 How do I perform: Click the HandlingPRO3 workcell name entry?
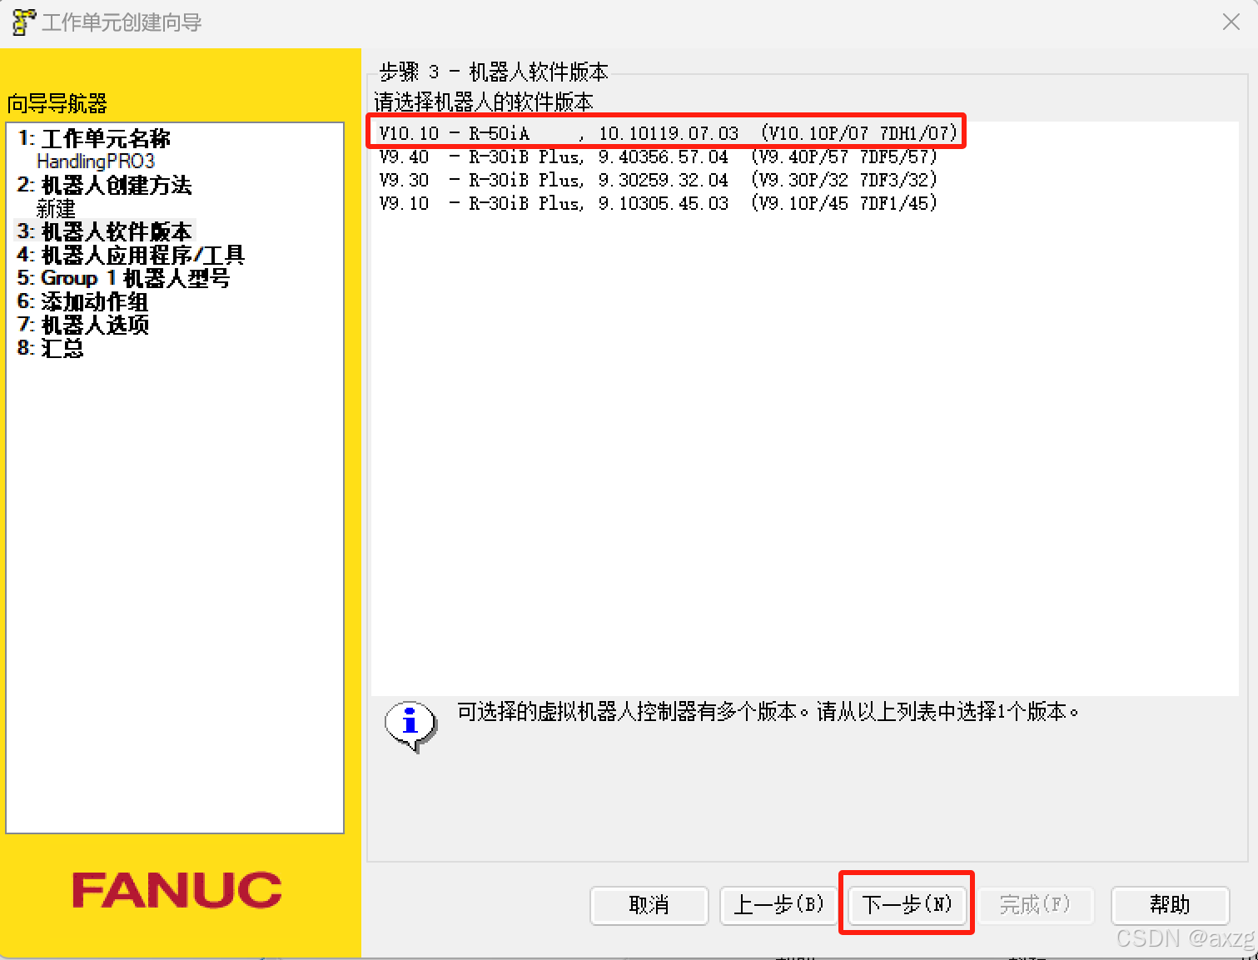pos(96,162)
